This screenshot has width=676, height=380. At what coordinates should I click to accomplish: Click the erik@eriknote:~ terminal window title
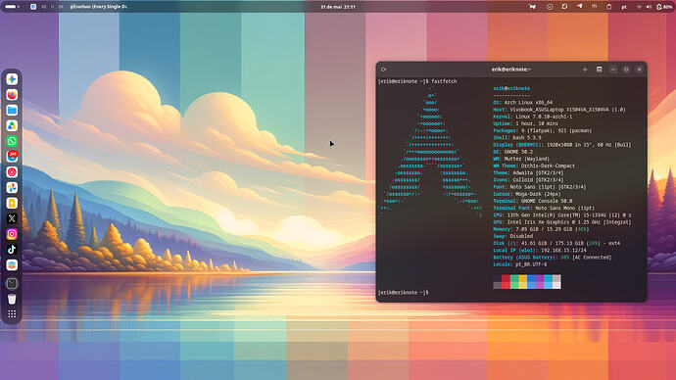click(510, 70)
